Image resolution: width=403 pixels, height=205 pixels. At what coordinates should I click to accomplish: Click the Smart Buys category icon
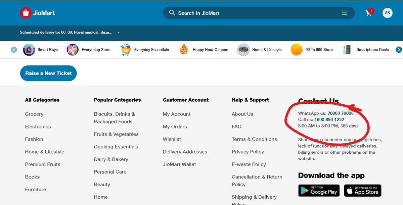pos(29,50)
